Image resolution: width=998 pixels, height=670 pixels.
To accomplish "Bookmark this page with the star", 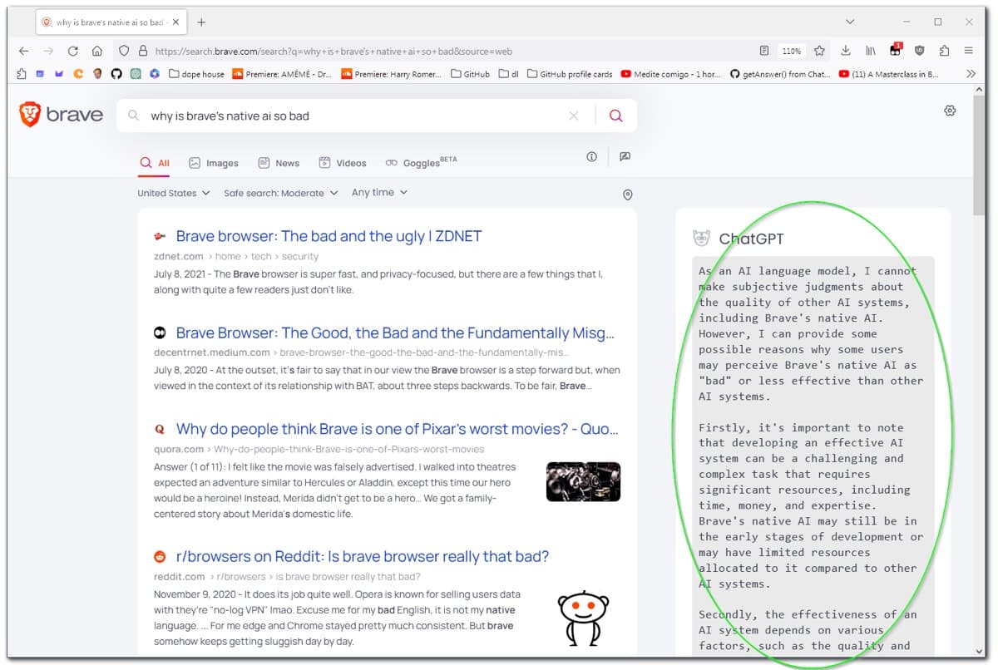I will [x=819, y=51].
